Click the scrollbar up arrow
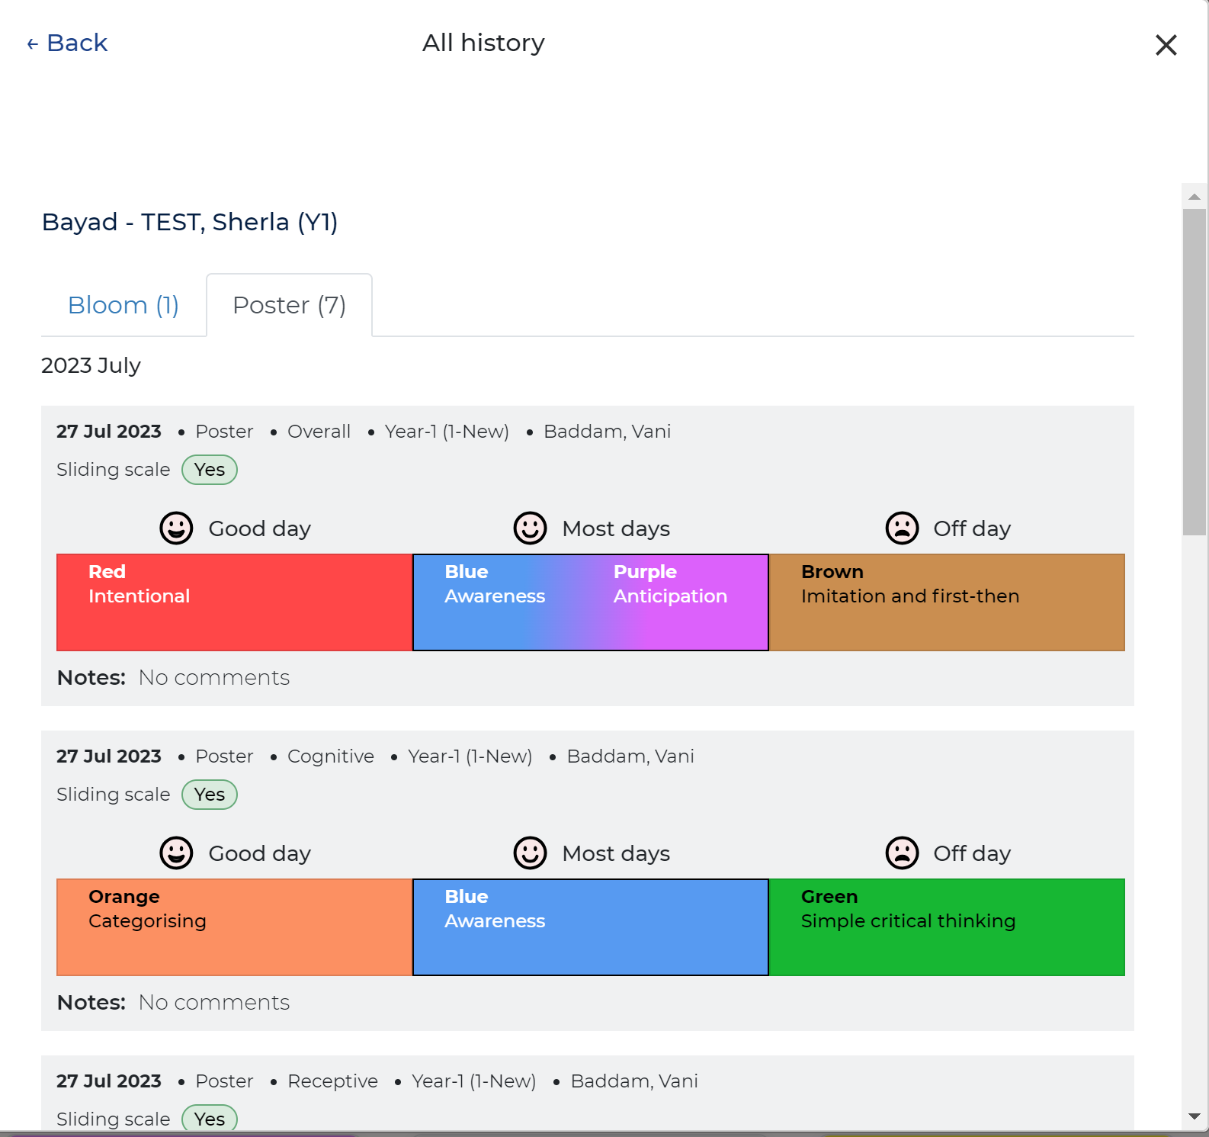The image size is (1209, 1137). point(1195,197)
